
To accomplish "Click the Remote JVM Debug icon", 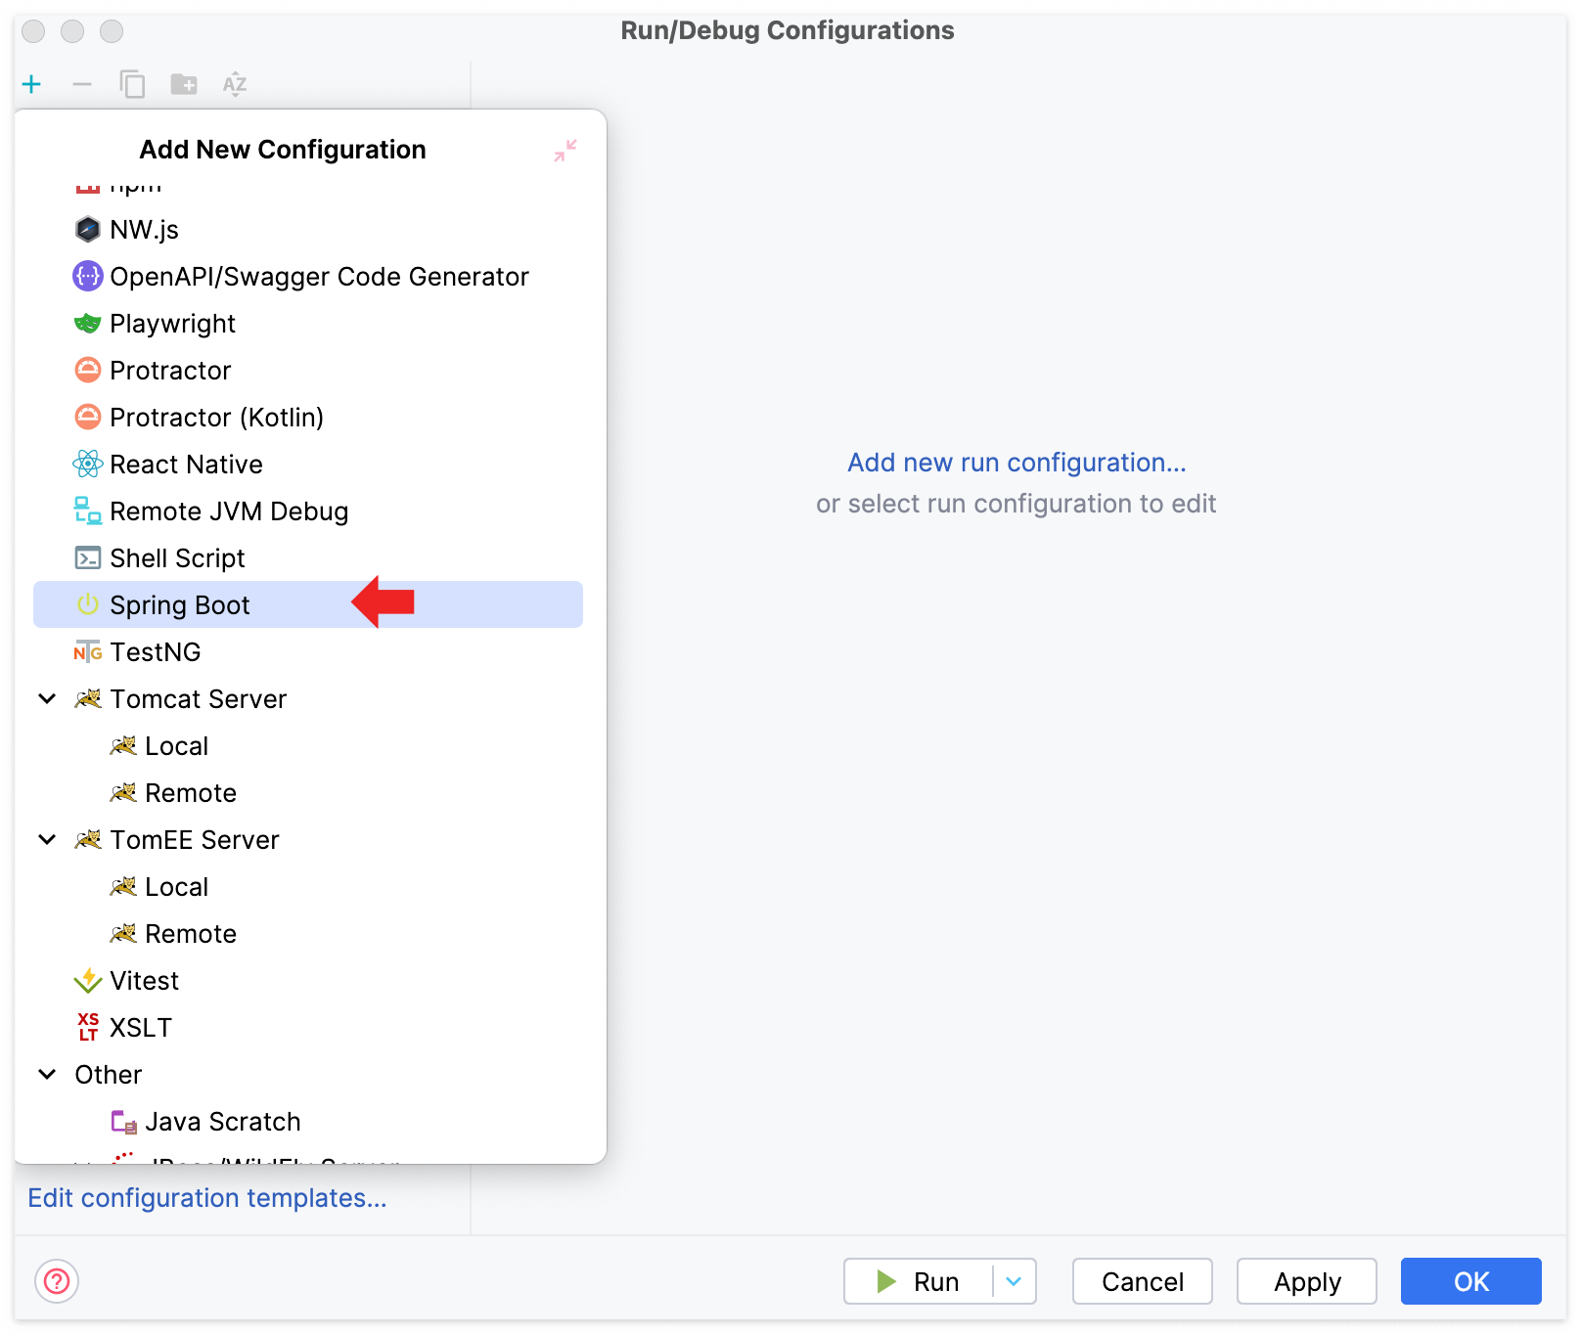I will 88,511.
